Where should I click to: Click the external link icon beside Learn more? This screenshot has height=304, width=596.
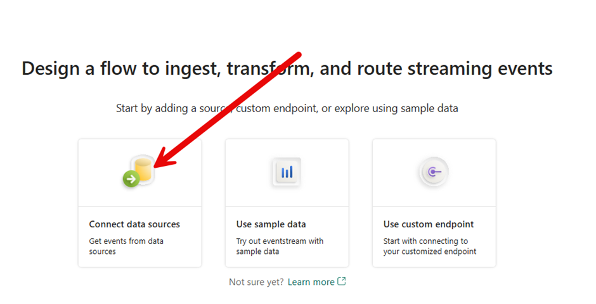click(x=342, y=282)
